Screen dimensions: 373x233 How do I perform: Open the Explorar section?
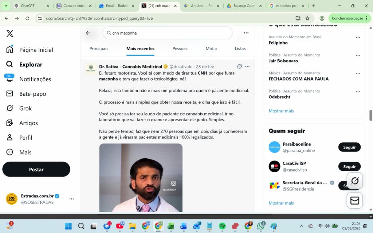click(x=24, y=64)
